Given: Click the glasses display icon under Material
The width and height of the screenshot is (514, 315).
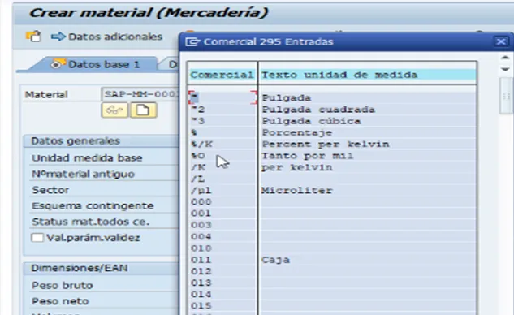Looking at the screenshot, I should (114, 110).
